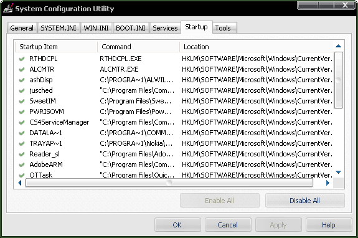
Task: Click the System Configuration Utility title icon
Action: (x=8, y=8)
